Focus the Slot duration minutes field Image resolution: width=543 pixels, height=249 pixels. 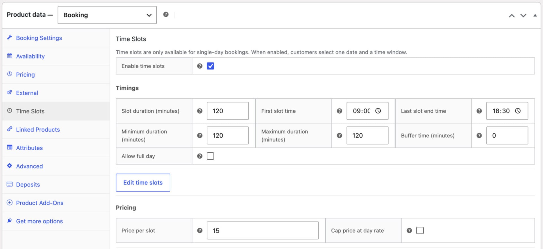click(x=228, y=111)
